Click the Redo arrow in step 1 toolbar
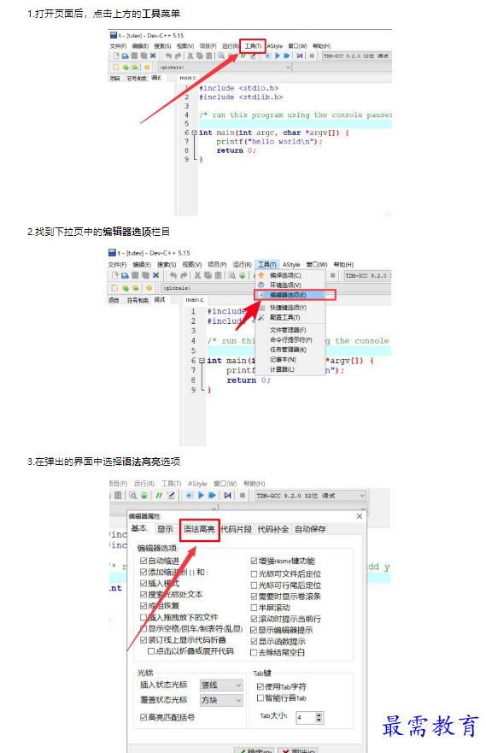 click(178, 56)
